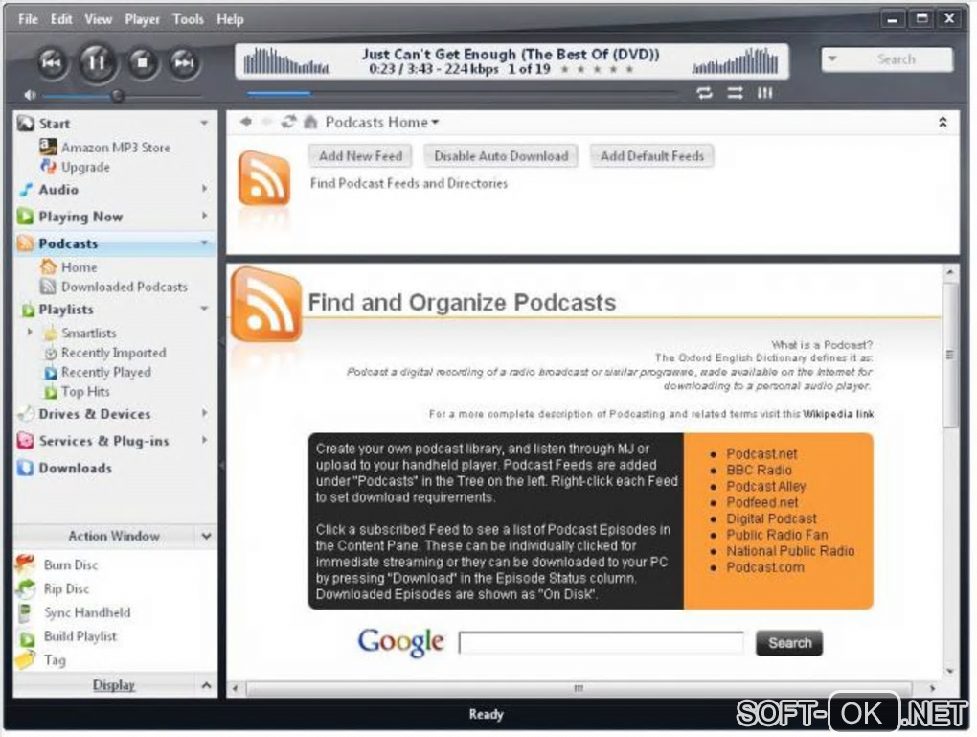Open Downloaded Podcasts
The height and width of the screenshot is (737, 977).
124,287
